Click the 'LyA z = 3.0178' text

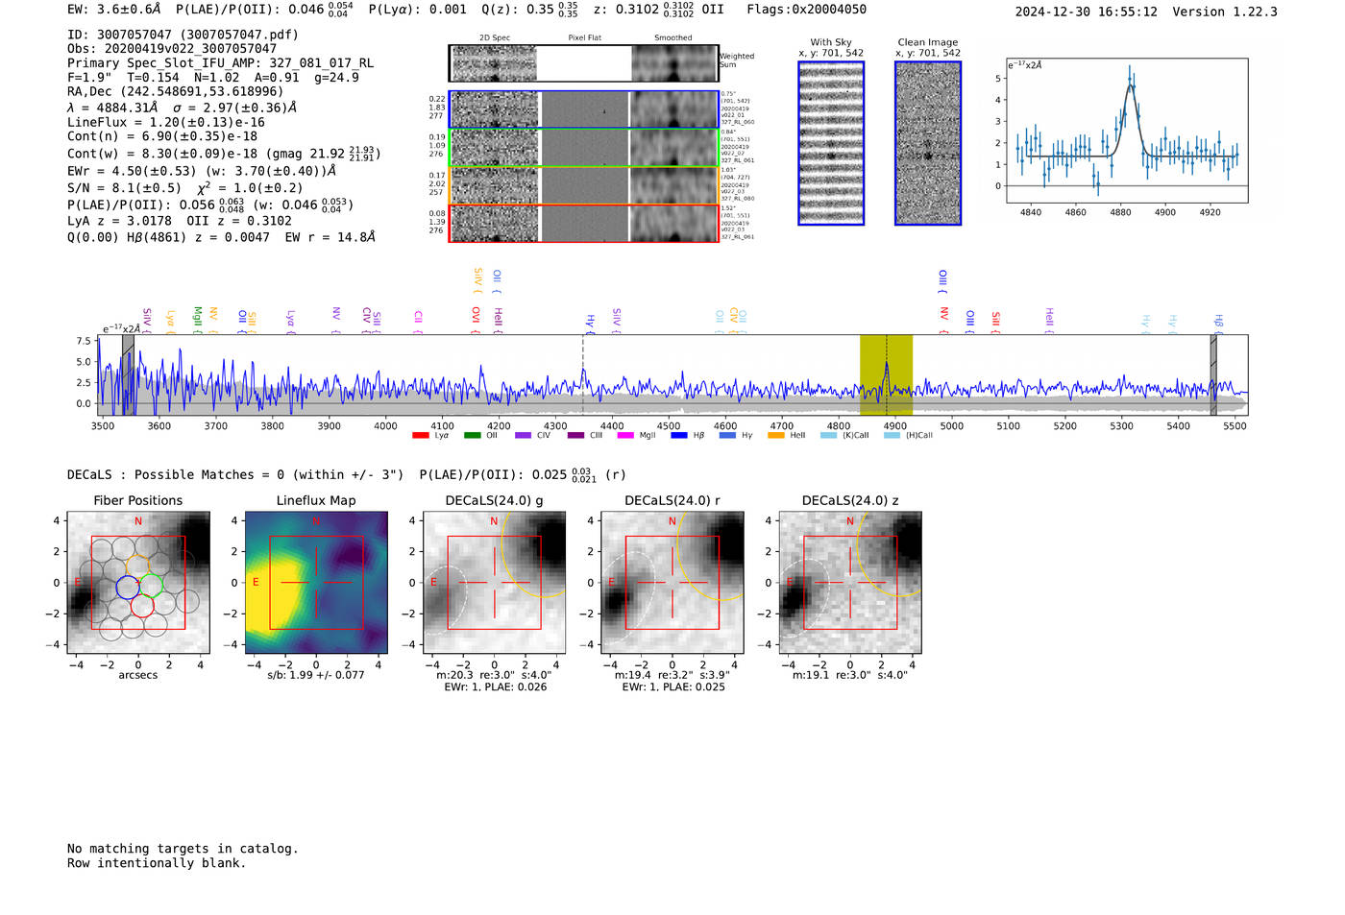pyautogui.click(x=119, y=221)
